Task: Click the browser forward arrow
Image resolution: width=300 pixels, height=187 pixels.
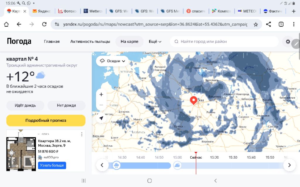Action: click(x=32, y=24)
